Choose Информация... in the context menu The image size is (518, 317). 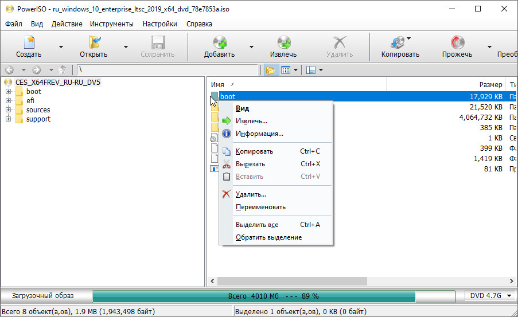point(259,134)
